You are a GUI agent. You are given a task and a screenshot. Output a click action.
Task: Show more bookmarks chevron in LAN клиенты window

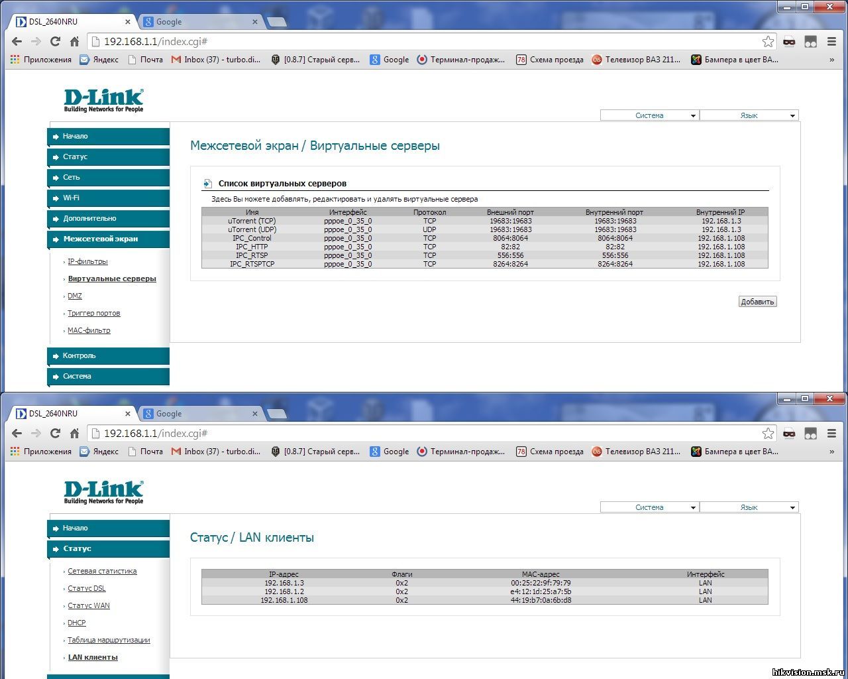click(832, 452)
